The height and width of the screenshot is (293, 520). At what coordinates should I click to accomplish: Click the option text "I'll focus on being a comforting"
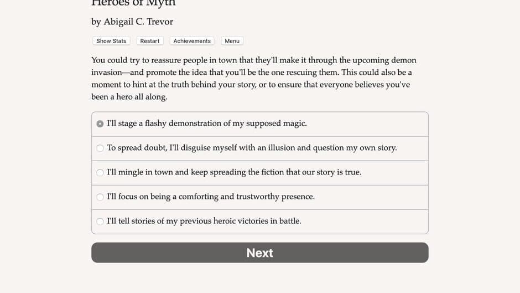[x=163, y=196]
